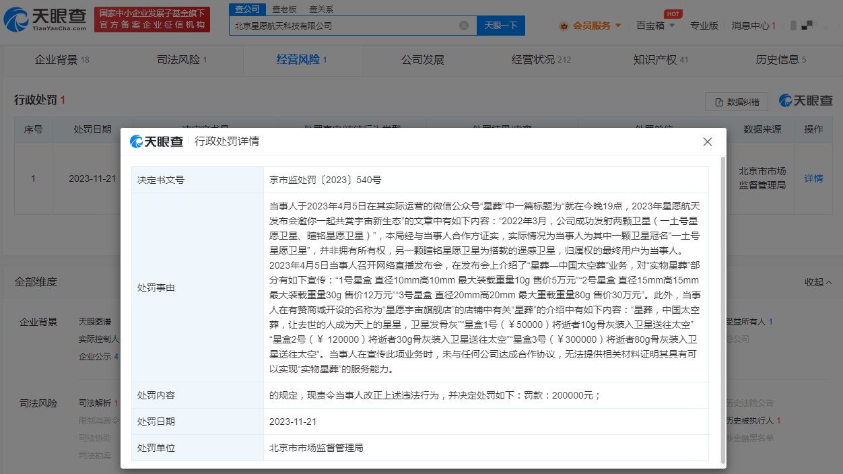Open the 司法解析 link
The width and height of the screenshot is (843, 474).
(98, 403)
